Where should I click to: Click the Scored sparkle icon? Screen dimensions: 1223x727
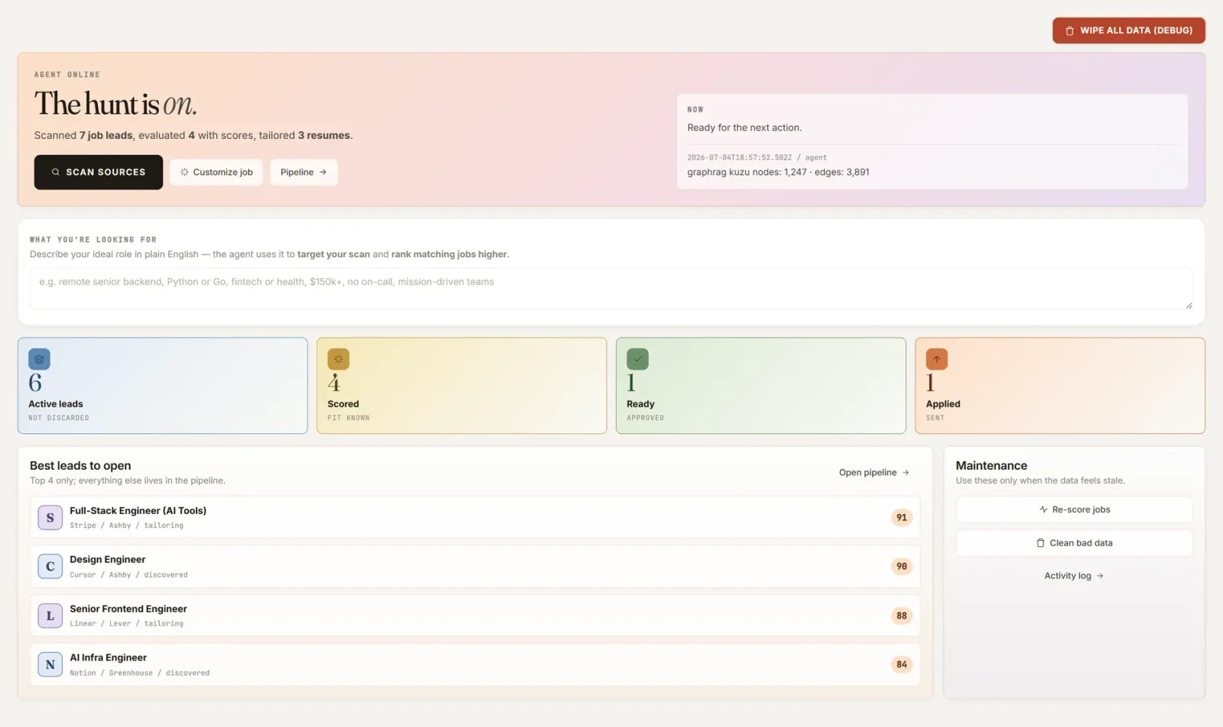pos(338,359)
